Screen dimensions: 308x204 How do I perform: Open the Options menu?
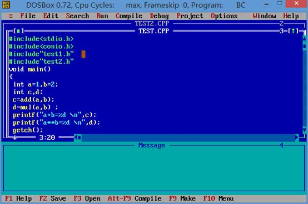tap(224, 16)
